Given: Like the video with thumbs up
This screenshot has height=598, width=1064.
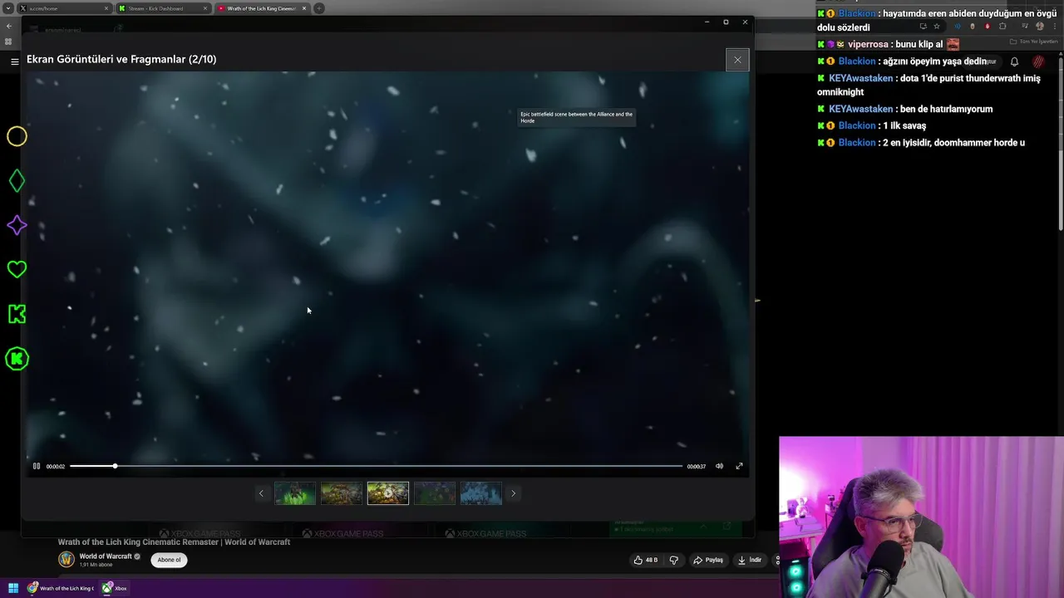Looking at the screenshot, I should [x=646, y=560].
